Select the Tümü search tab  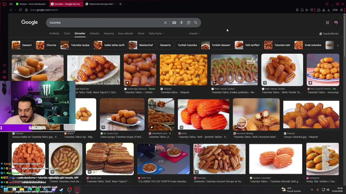point(67,33)
